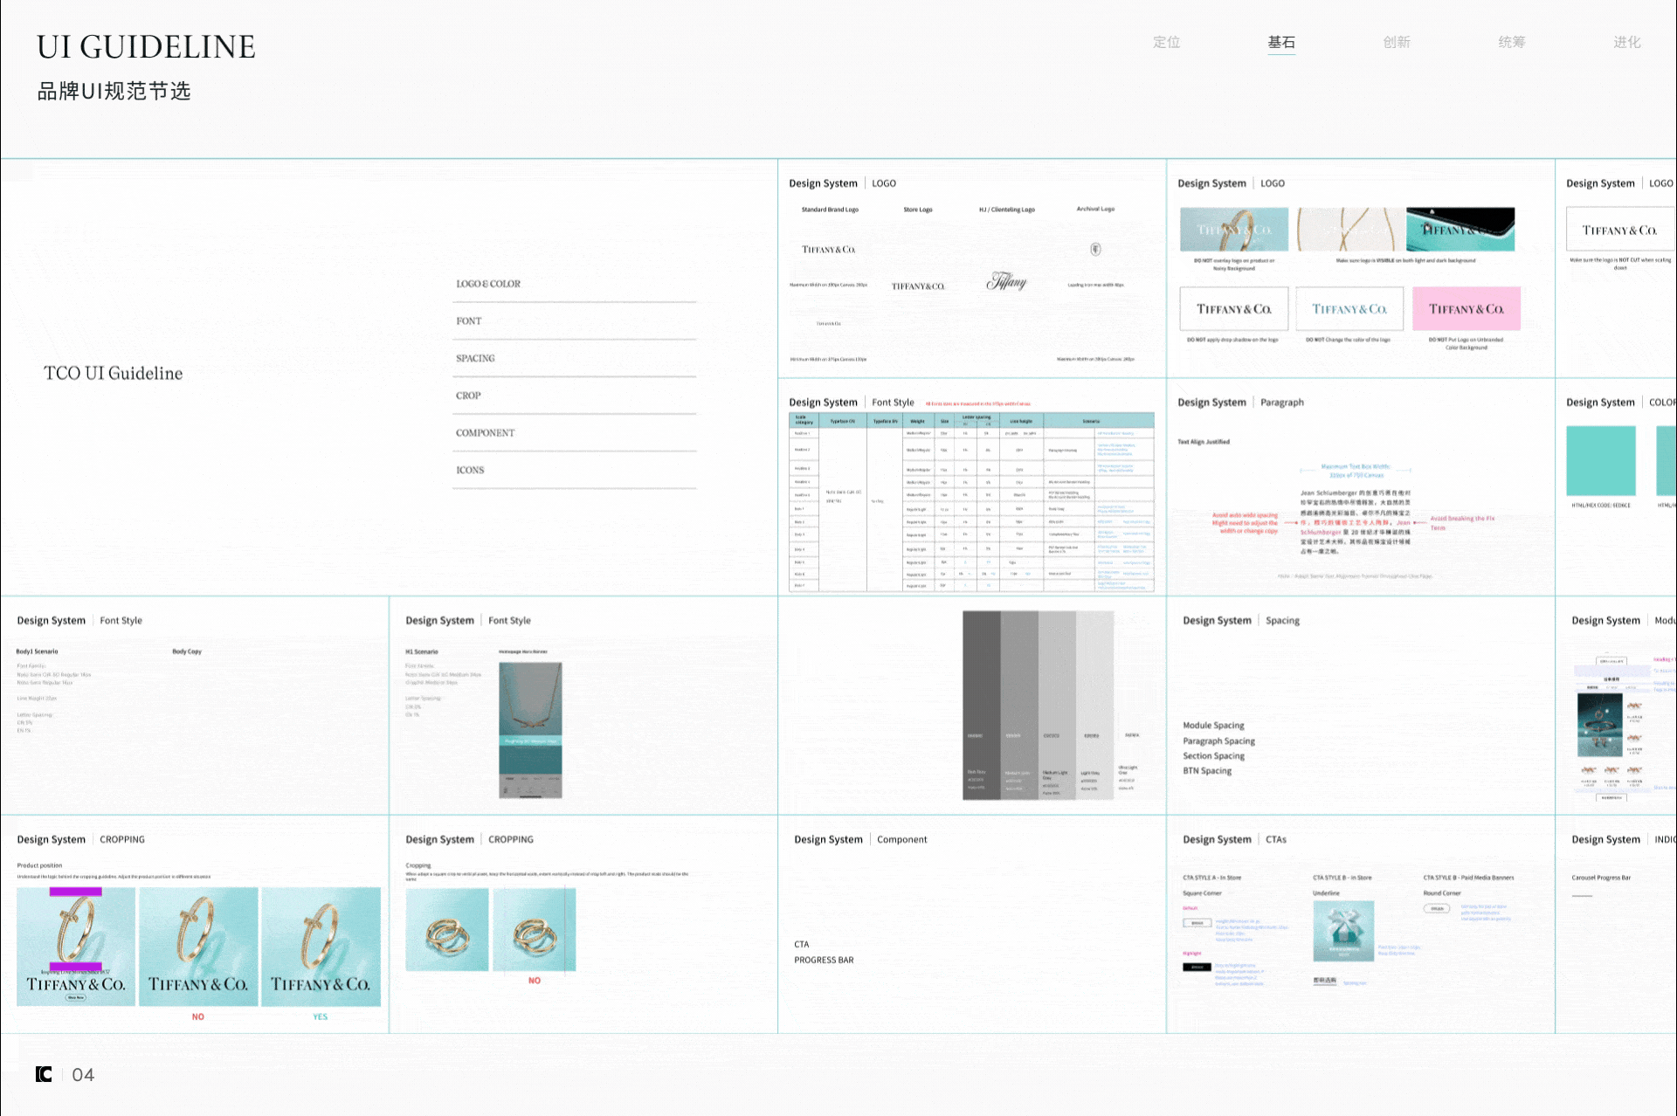The width and height of the screenshot is (1677, 1116).
Task: Click the TCO UI Guideline cover title
Action: [114, 373]
